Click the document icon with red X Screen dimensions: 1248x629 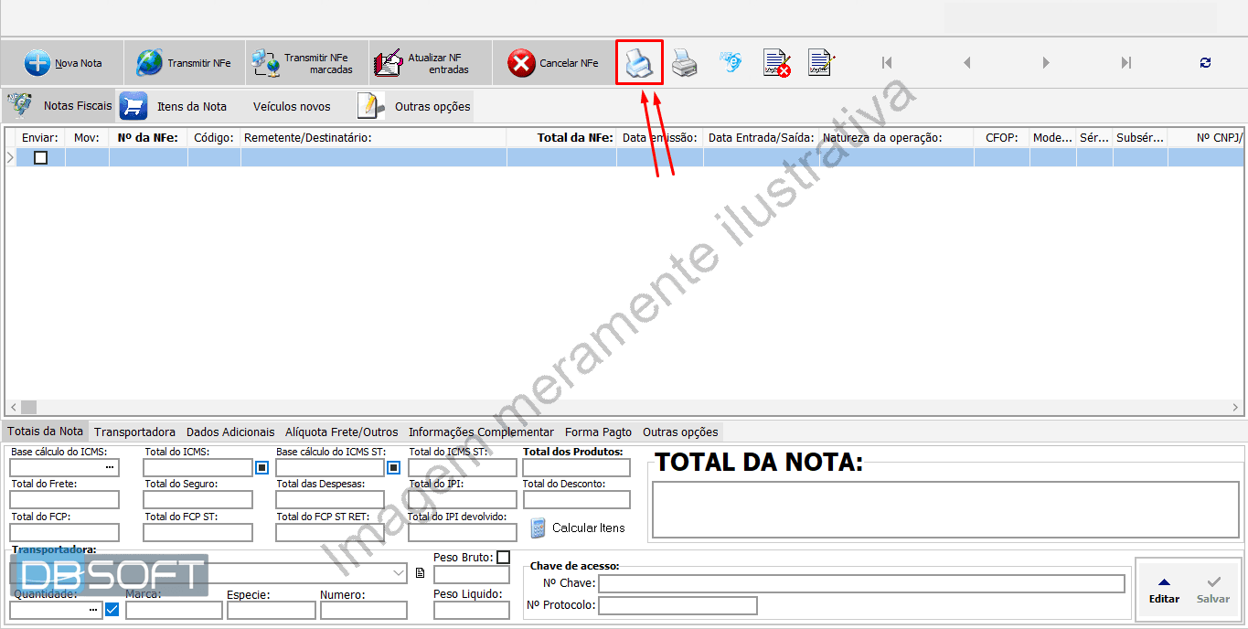[x=774, y=61]
